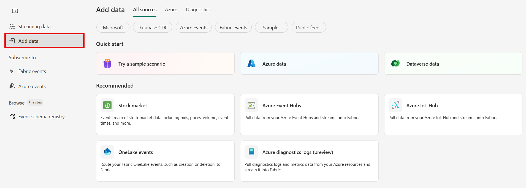Image resolution: width=526 pixels, height=188 pixels.
Task: Click the Azure IoT Hub icon
Action: [x=395, y=105]
